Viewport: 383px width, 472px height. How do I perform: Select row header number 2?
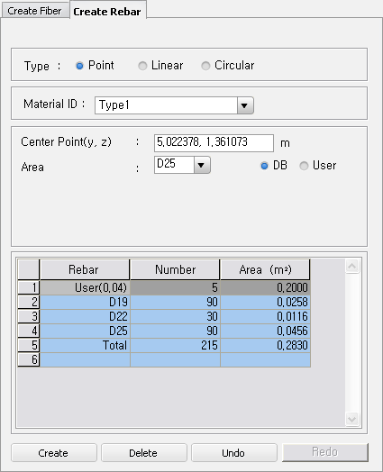click(x=29, y=302)
